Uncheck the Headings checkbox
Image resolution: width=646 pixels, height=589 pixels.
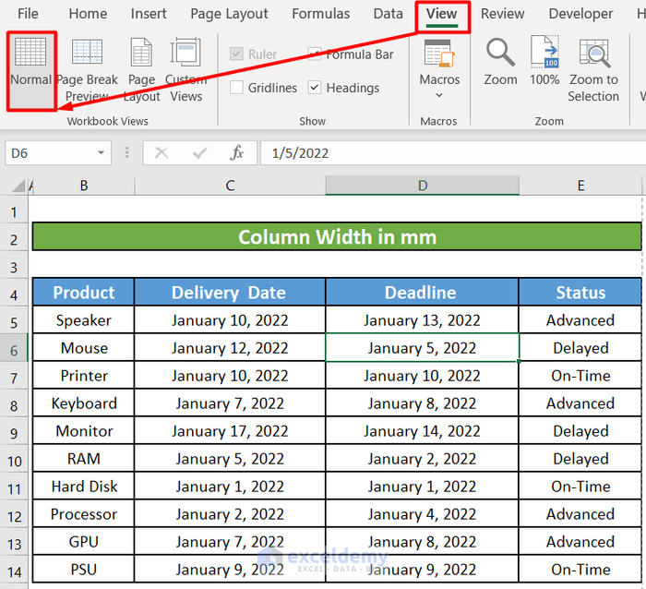coord(315,88)
